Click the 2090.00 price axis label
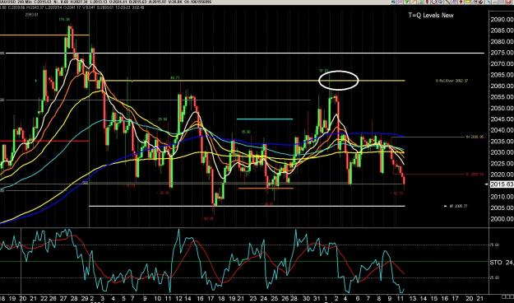514x303 pixels. pyautogui.click(x=502, y=20)
